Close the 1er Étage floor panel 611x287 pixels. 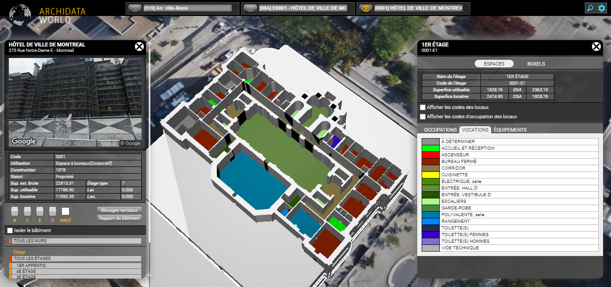click(x=596, y=47)
